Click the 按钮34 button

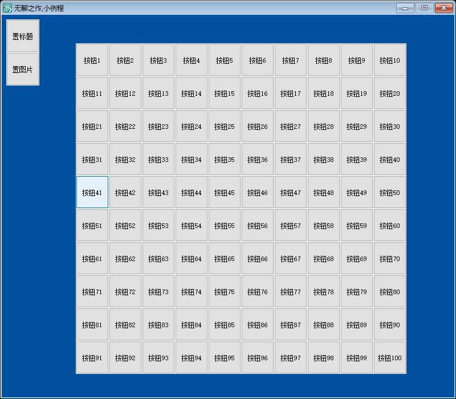192,160
